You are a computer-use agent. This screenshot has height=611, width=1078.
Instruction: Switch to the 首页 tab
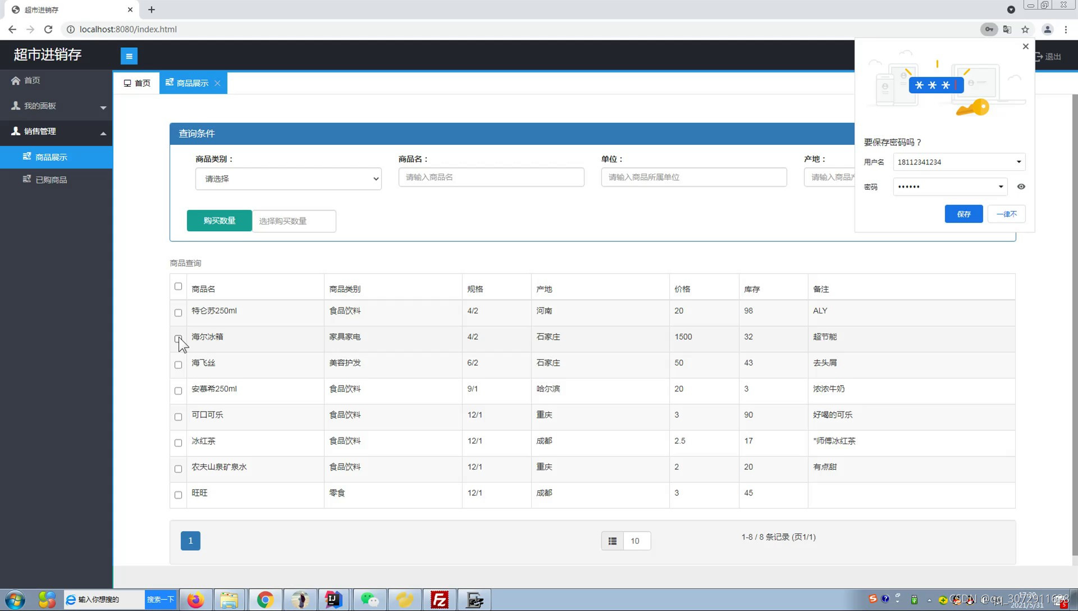137,83
